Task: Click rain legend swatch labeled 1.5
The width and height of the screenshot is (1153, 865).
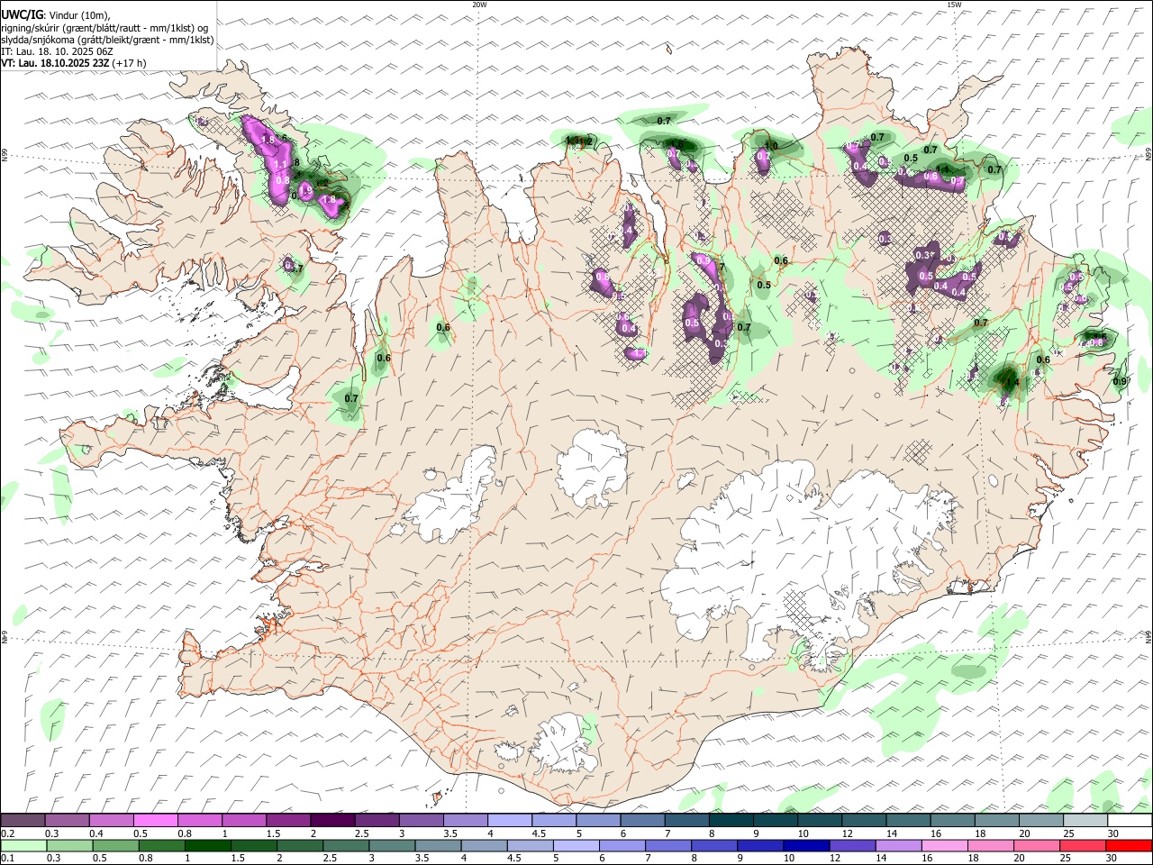Action: [254, 845]
